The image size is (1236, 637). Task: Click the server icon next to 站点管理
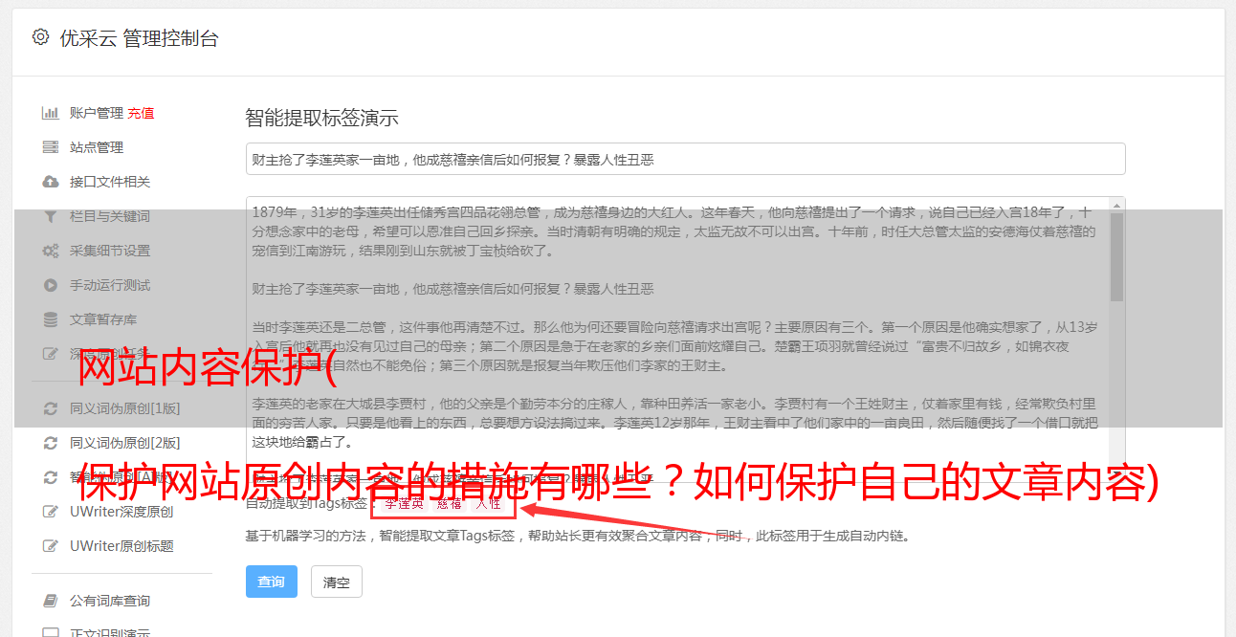[x=51, y=147]
